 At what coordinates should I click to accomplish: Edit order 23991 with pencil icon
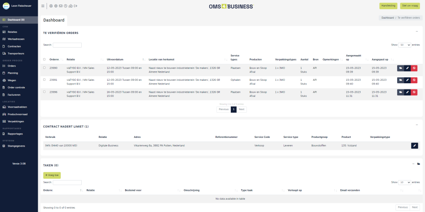coord(407,80)
